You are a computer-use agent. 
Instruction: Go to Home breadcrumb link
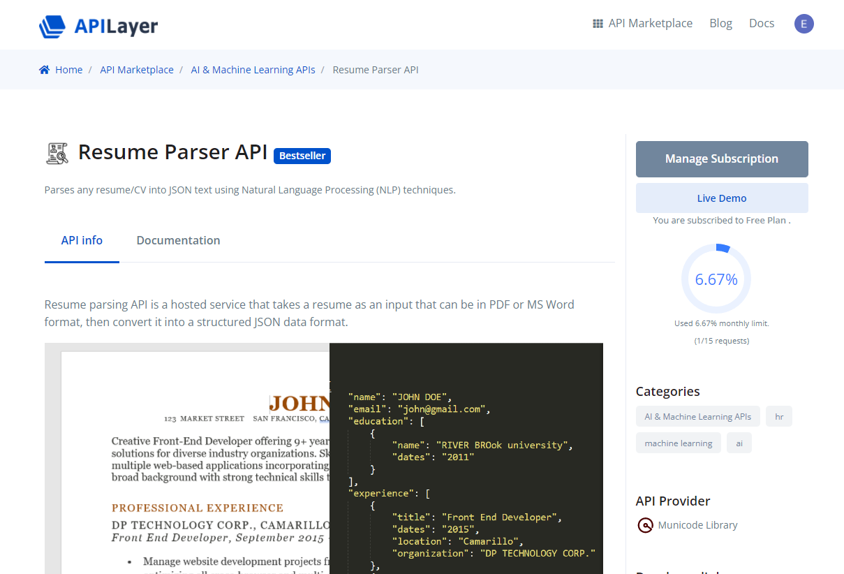(69, 70)
